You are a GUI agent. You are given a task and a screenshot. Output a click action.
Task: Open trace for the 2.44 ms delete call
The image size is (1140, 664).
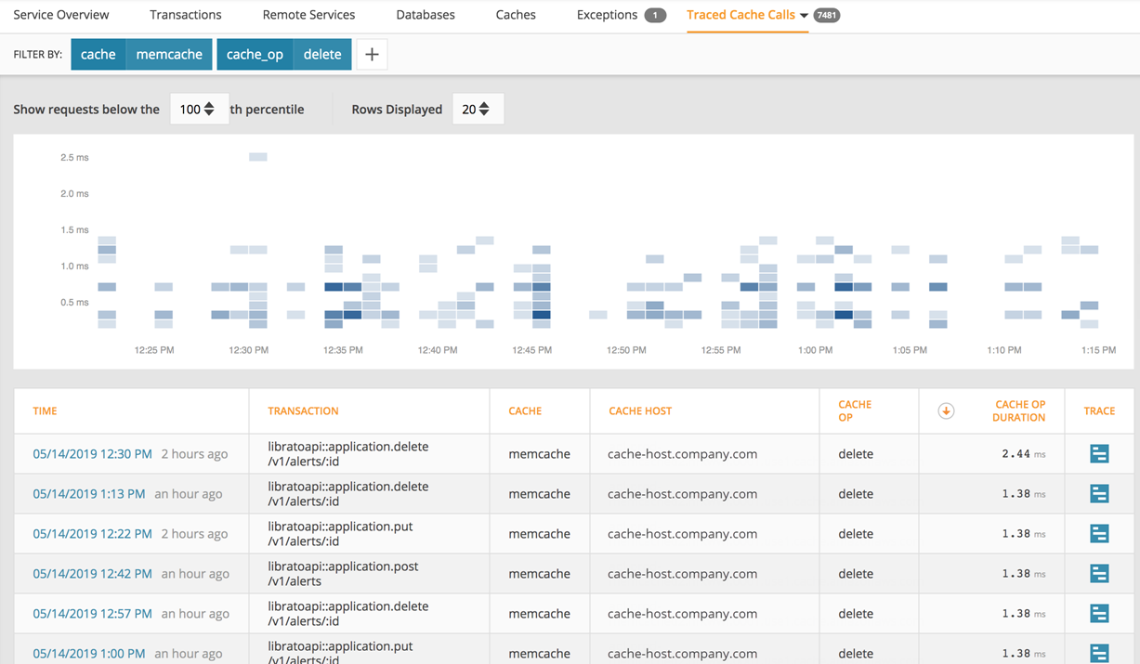1099,453
